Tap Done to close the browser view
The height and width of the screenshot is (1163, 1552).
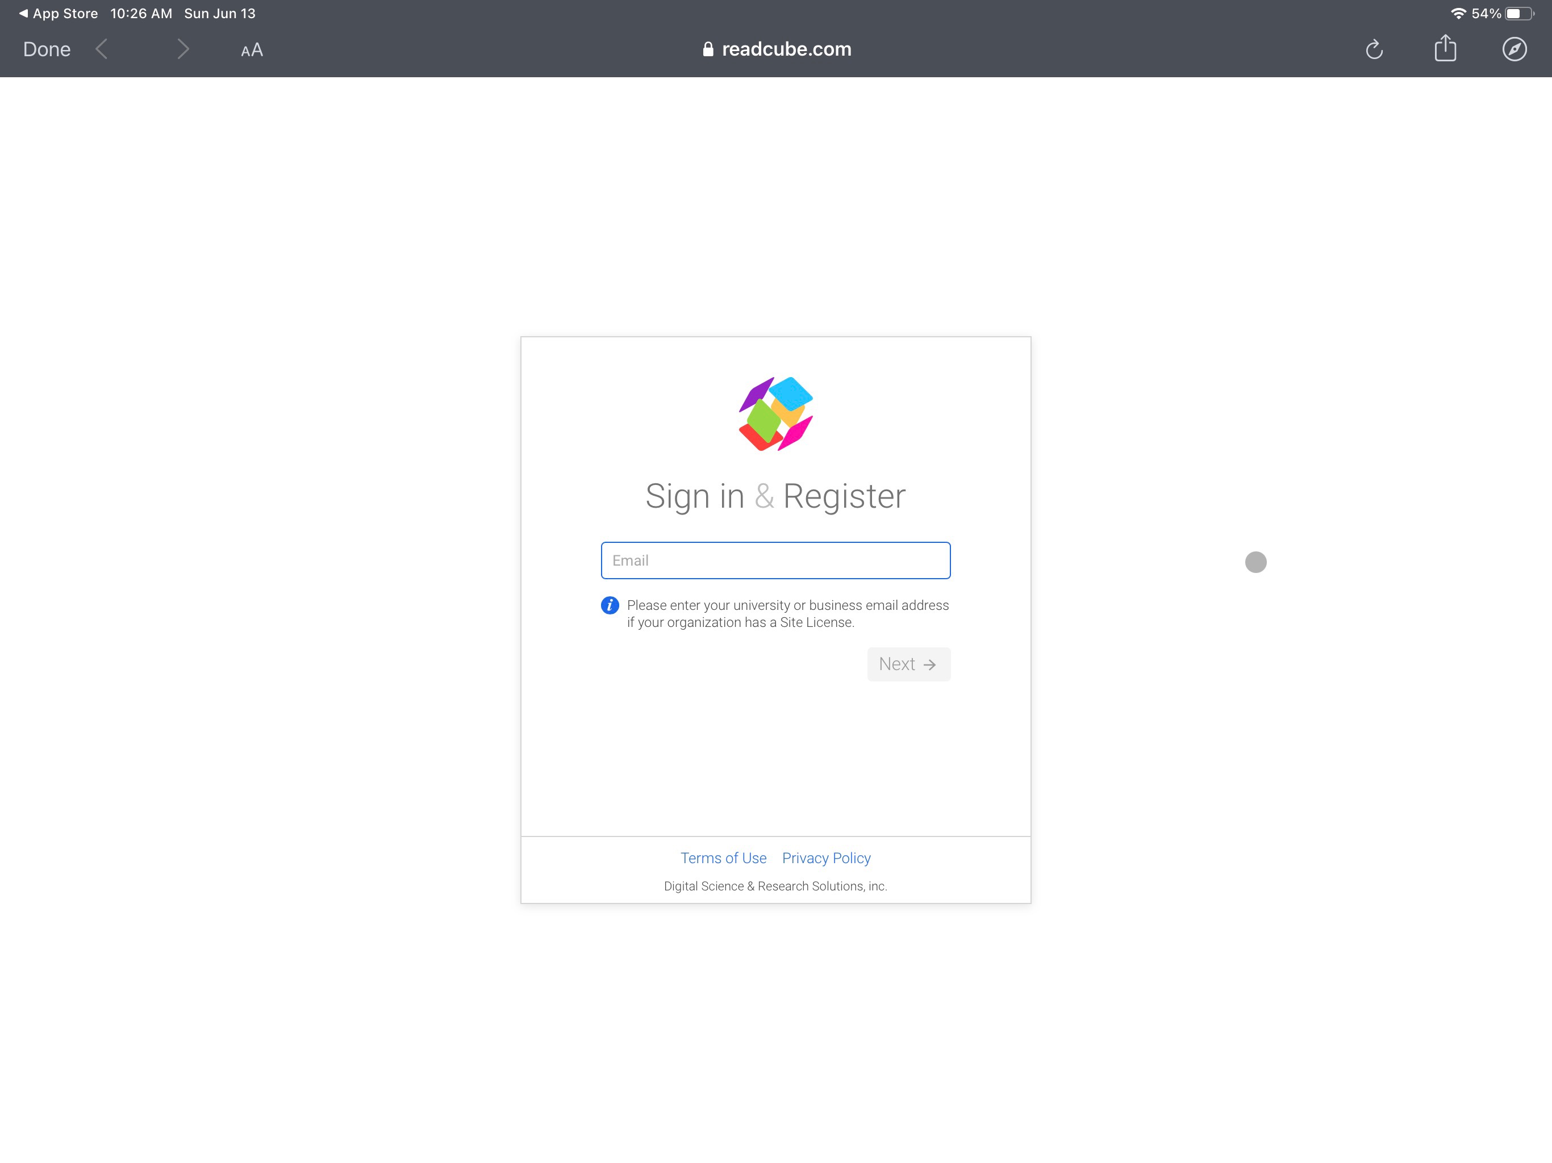click(x=47, y=49)
